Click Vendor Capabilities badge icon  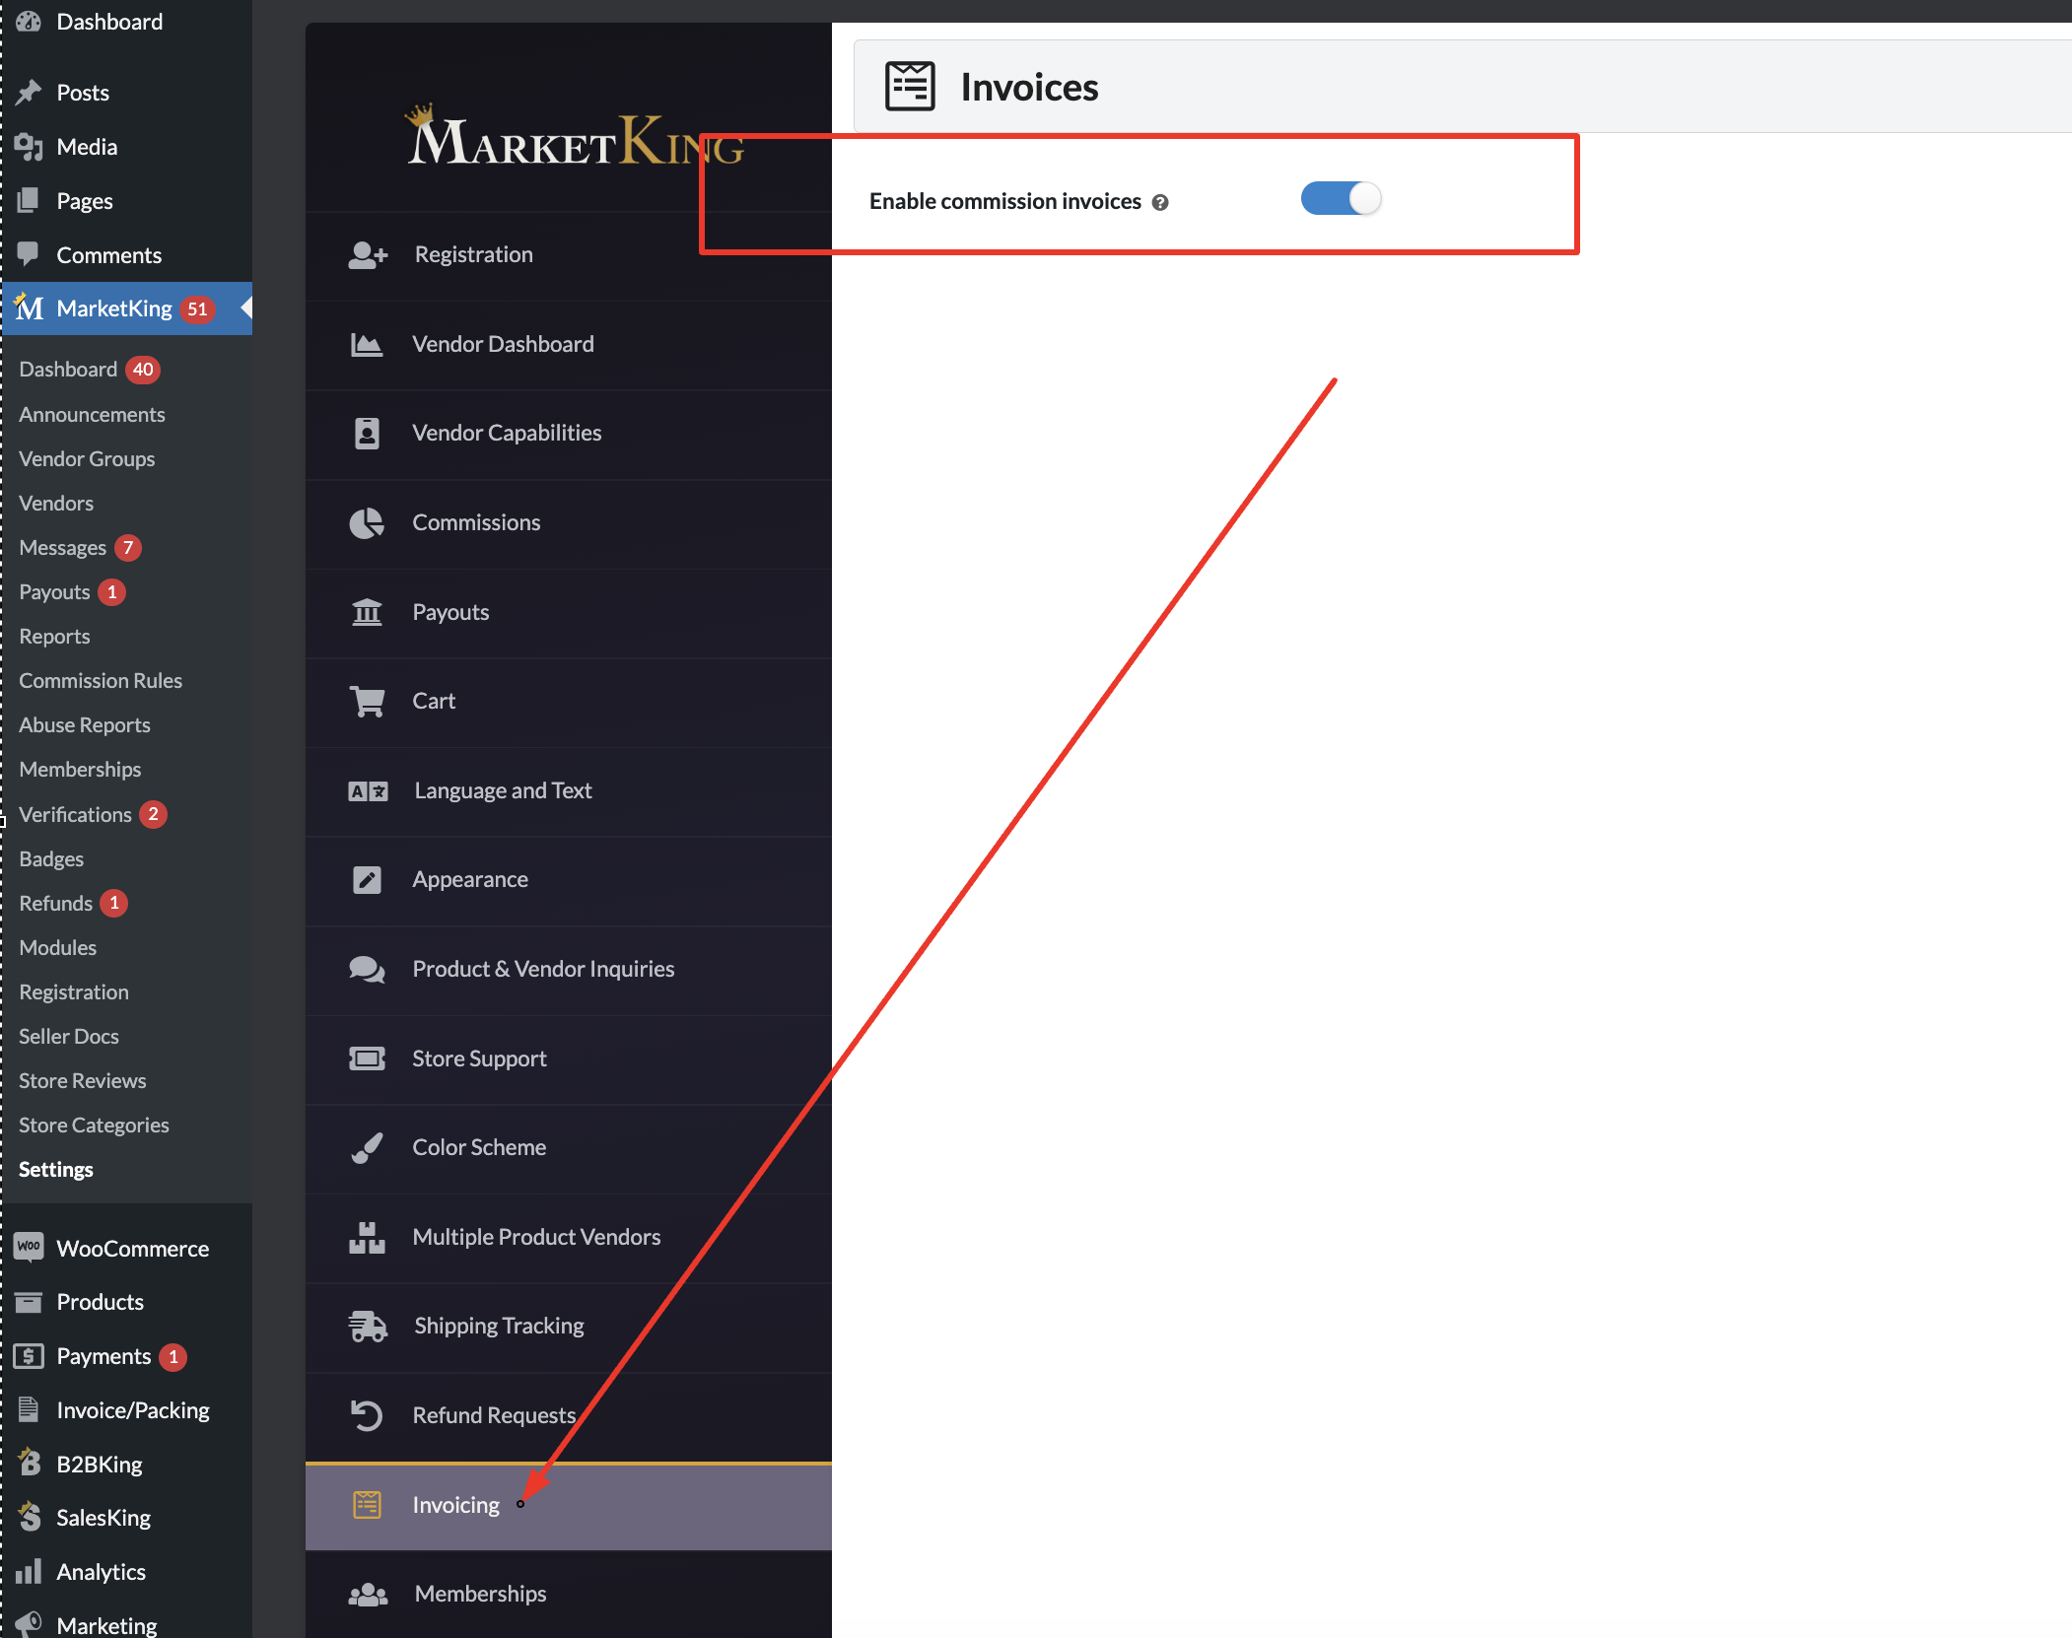tap(367, 434)
